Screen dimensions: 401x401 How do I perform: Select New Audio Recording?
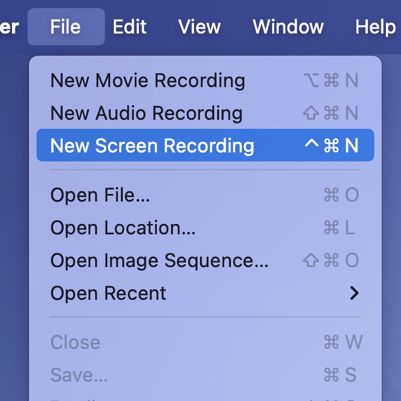click(x=146, y=113)
